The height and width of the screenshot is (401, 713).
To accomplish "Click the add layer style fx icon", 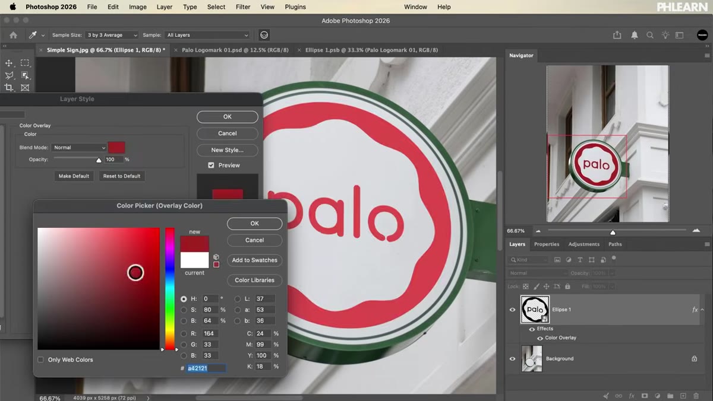I will click(x=632, y=396).
